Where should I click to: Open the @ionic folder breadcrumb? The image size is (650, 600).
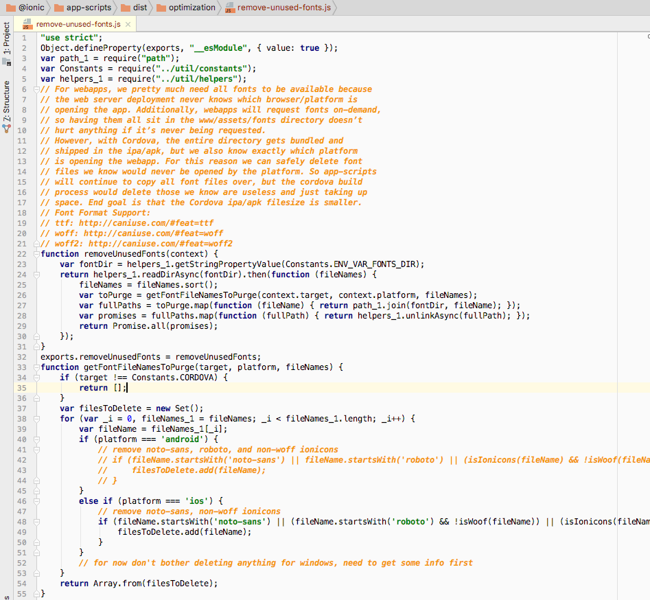coord(25,8)
